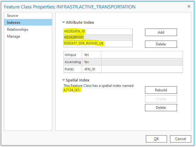Delete the spatial index A7124_IX1
The height and width of the screenshot is (147, 196).
coord(161,108)
